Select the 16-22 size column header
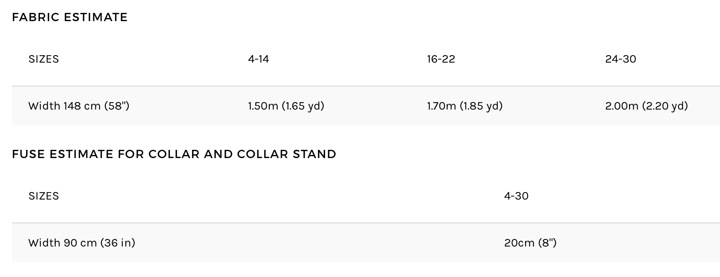The height and width of the screenshot is (277, 720). point(441,59)
